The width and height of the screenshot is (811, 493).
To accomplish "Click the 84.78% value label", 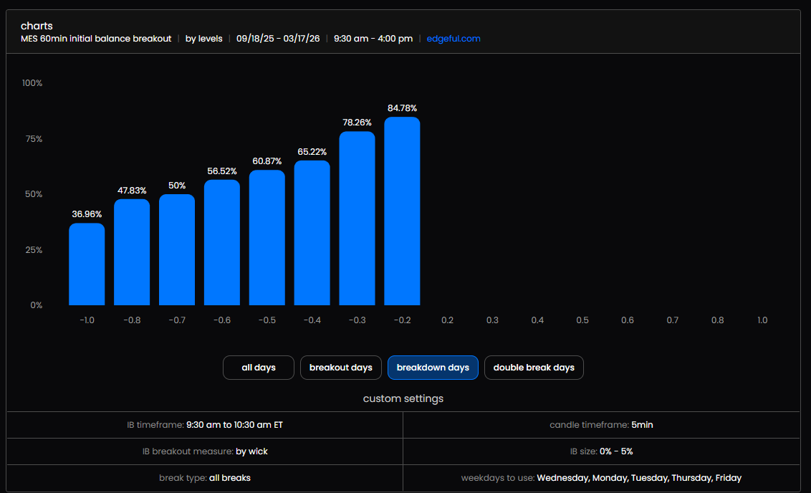I will [x=402, y=108].
